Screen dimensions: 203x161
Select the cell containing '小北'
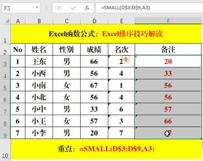coord(39,97)
